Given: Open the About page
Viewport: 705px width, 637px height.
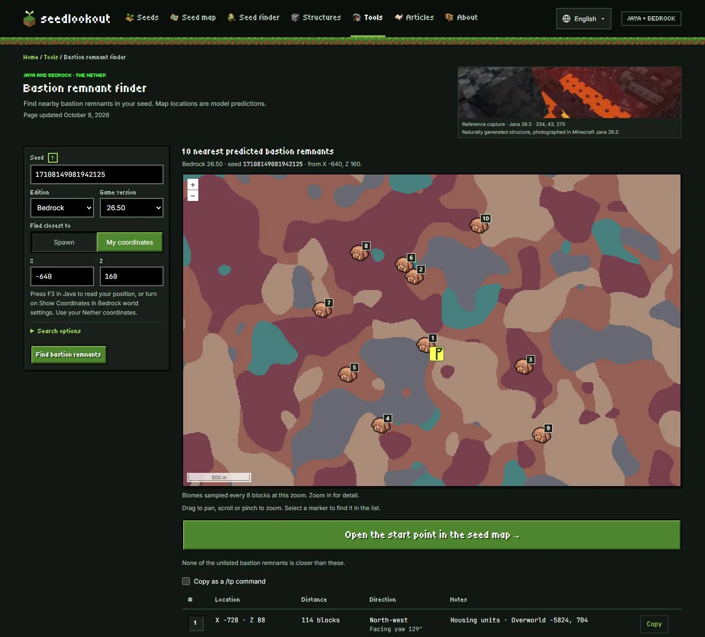Looking at the screenshot, I should point(462,18).
